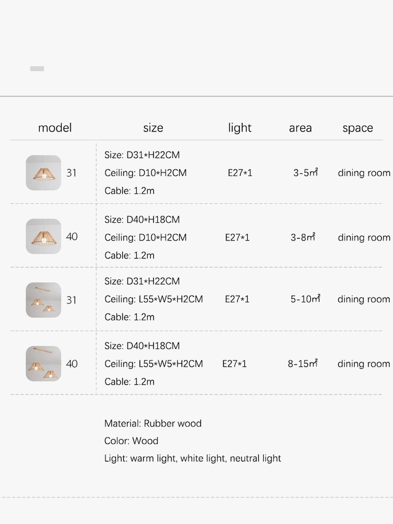393x524 pixels.
Task: Click the "3-8㎡" area value
Action: coord(303,237)
